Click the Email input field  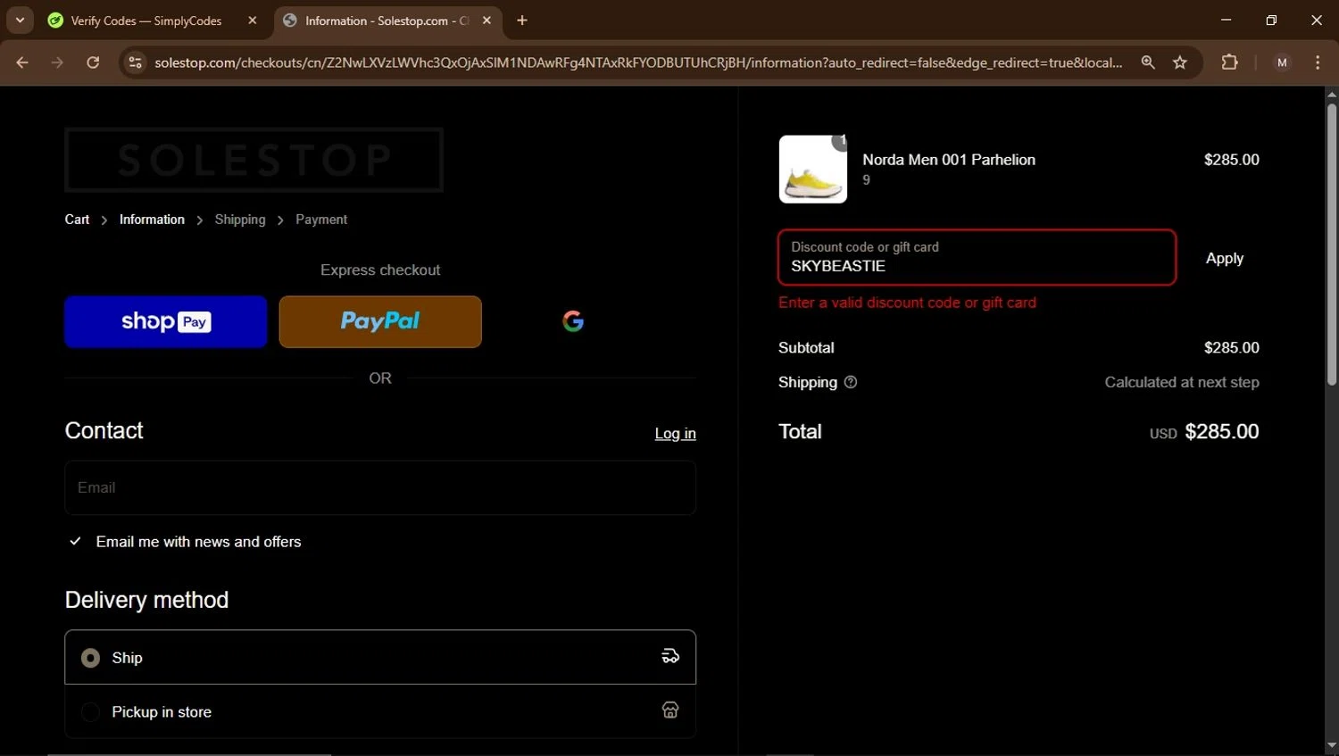[380, 487]
